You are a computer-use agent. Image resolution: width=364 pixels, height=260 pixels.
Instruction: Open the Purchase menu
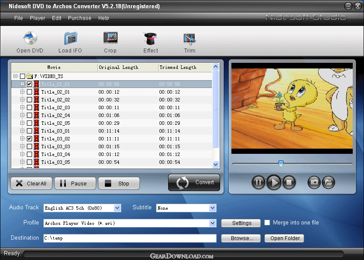click(x=80, y=18)
